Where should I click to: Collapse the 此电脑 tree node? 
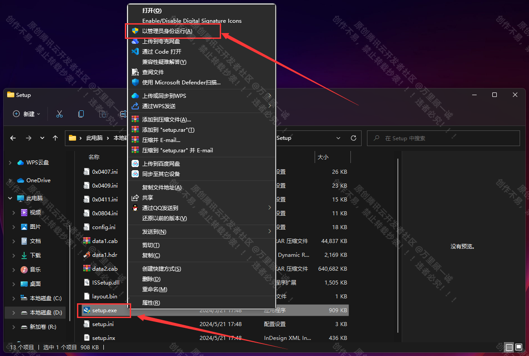(10, 198)
